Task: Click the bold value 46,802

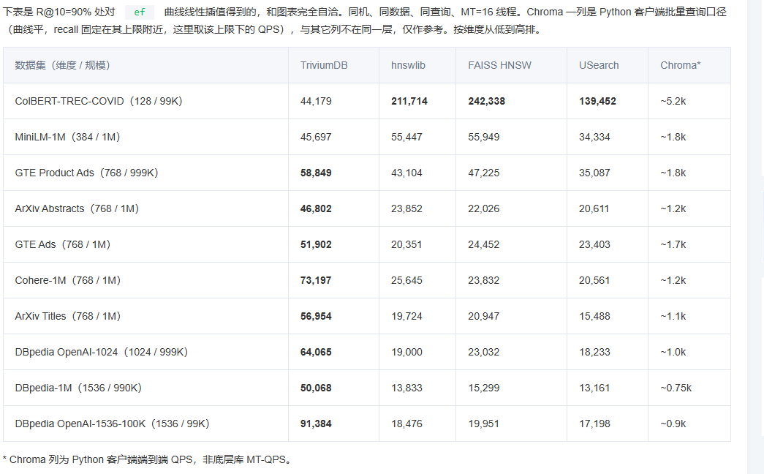Action: click(316, 208)
